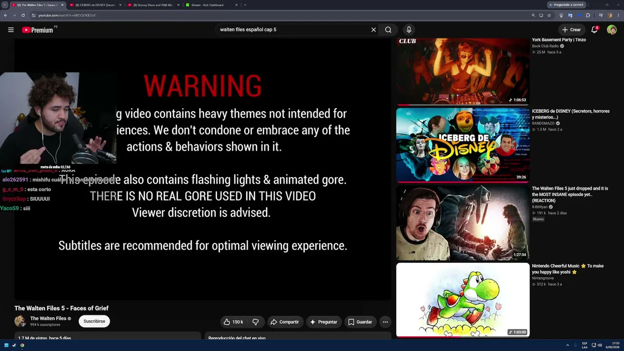Save the video with Guardar
624x351 pixels.
point(360,322)
